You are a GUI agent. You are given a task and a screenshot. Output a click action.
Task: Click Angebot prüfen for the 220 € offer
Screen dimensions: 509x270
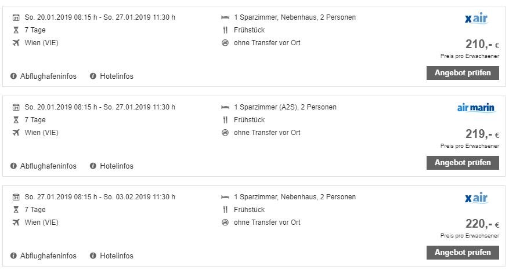tap(463, 253)
